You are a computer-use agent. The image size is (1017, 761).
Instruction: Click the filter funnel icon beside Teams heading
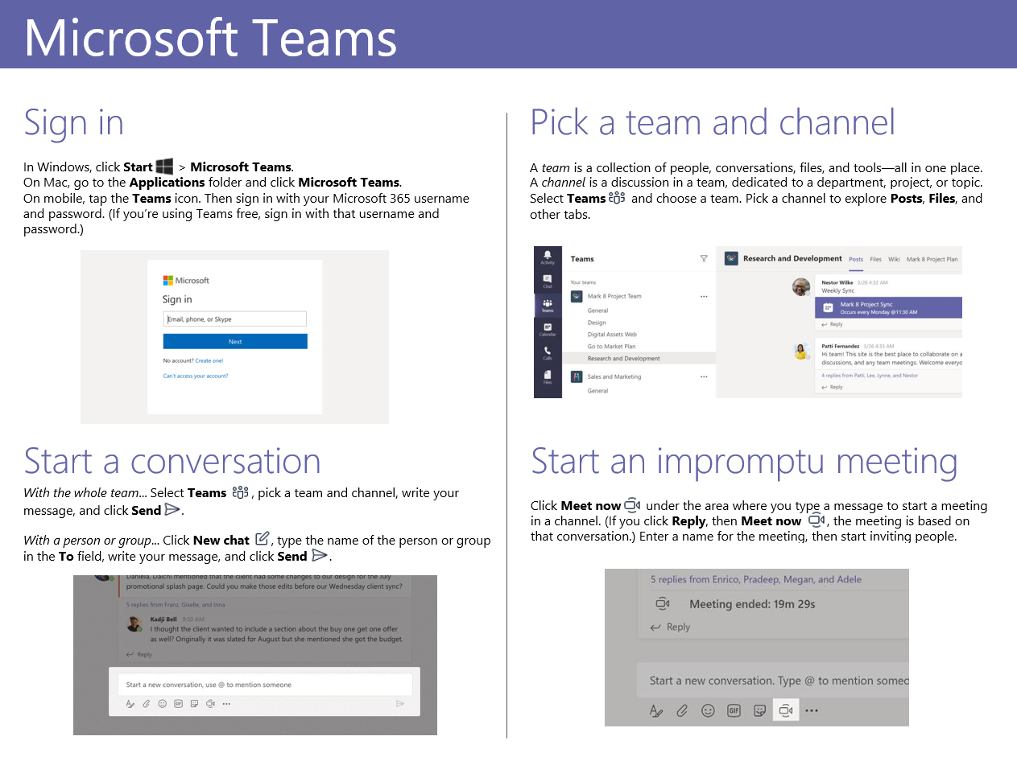pos(704,259)
